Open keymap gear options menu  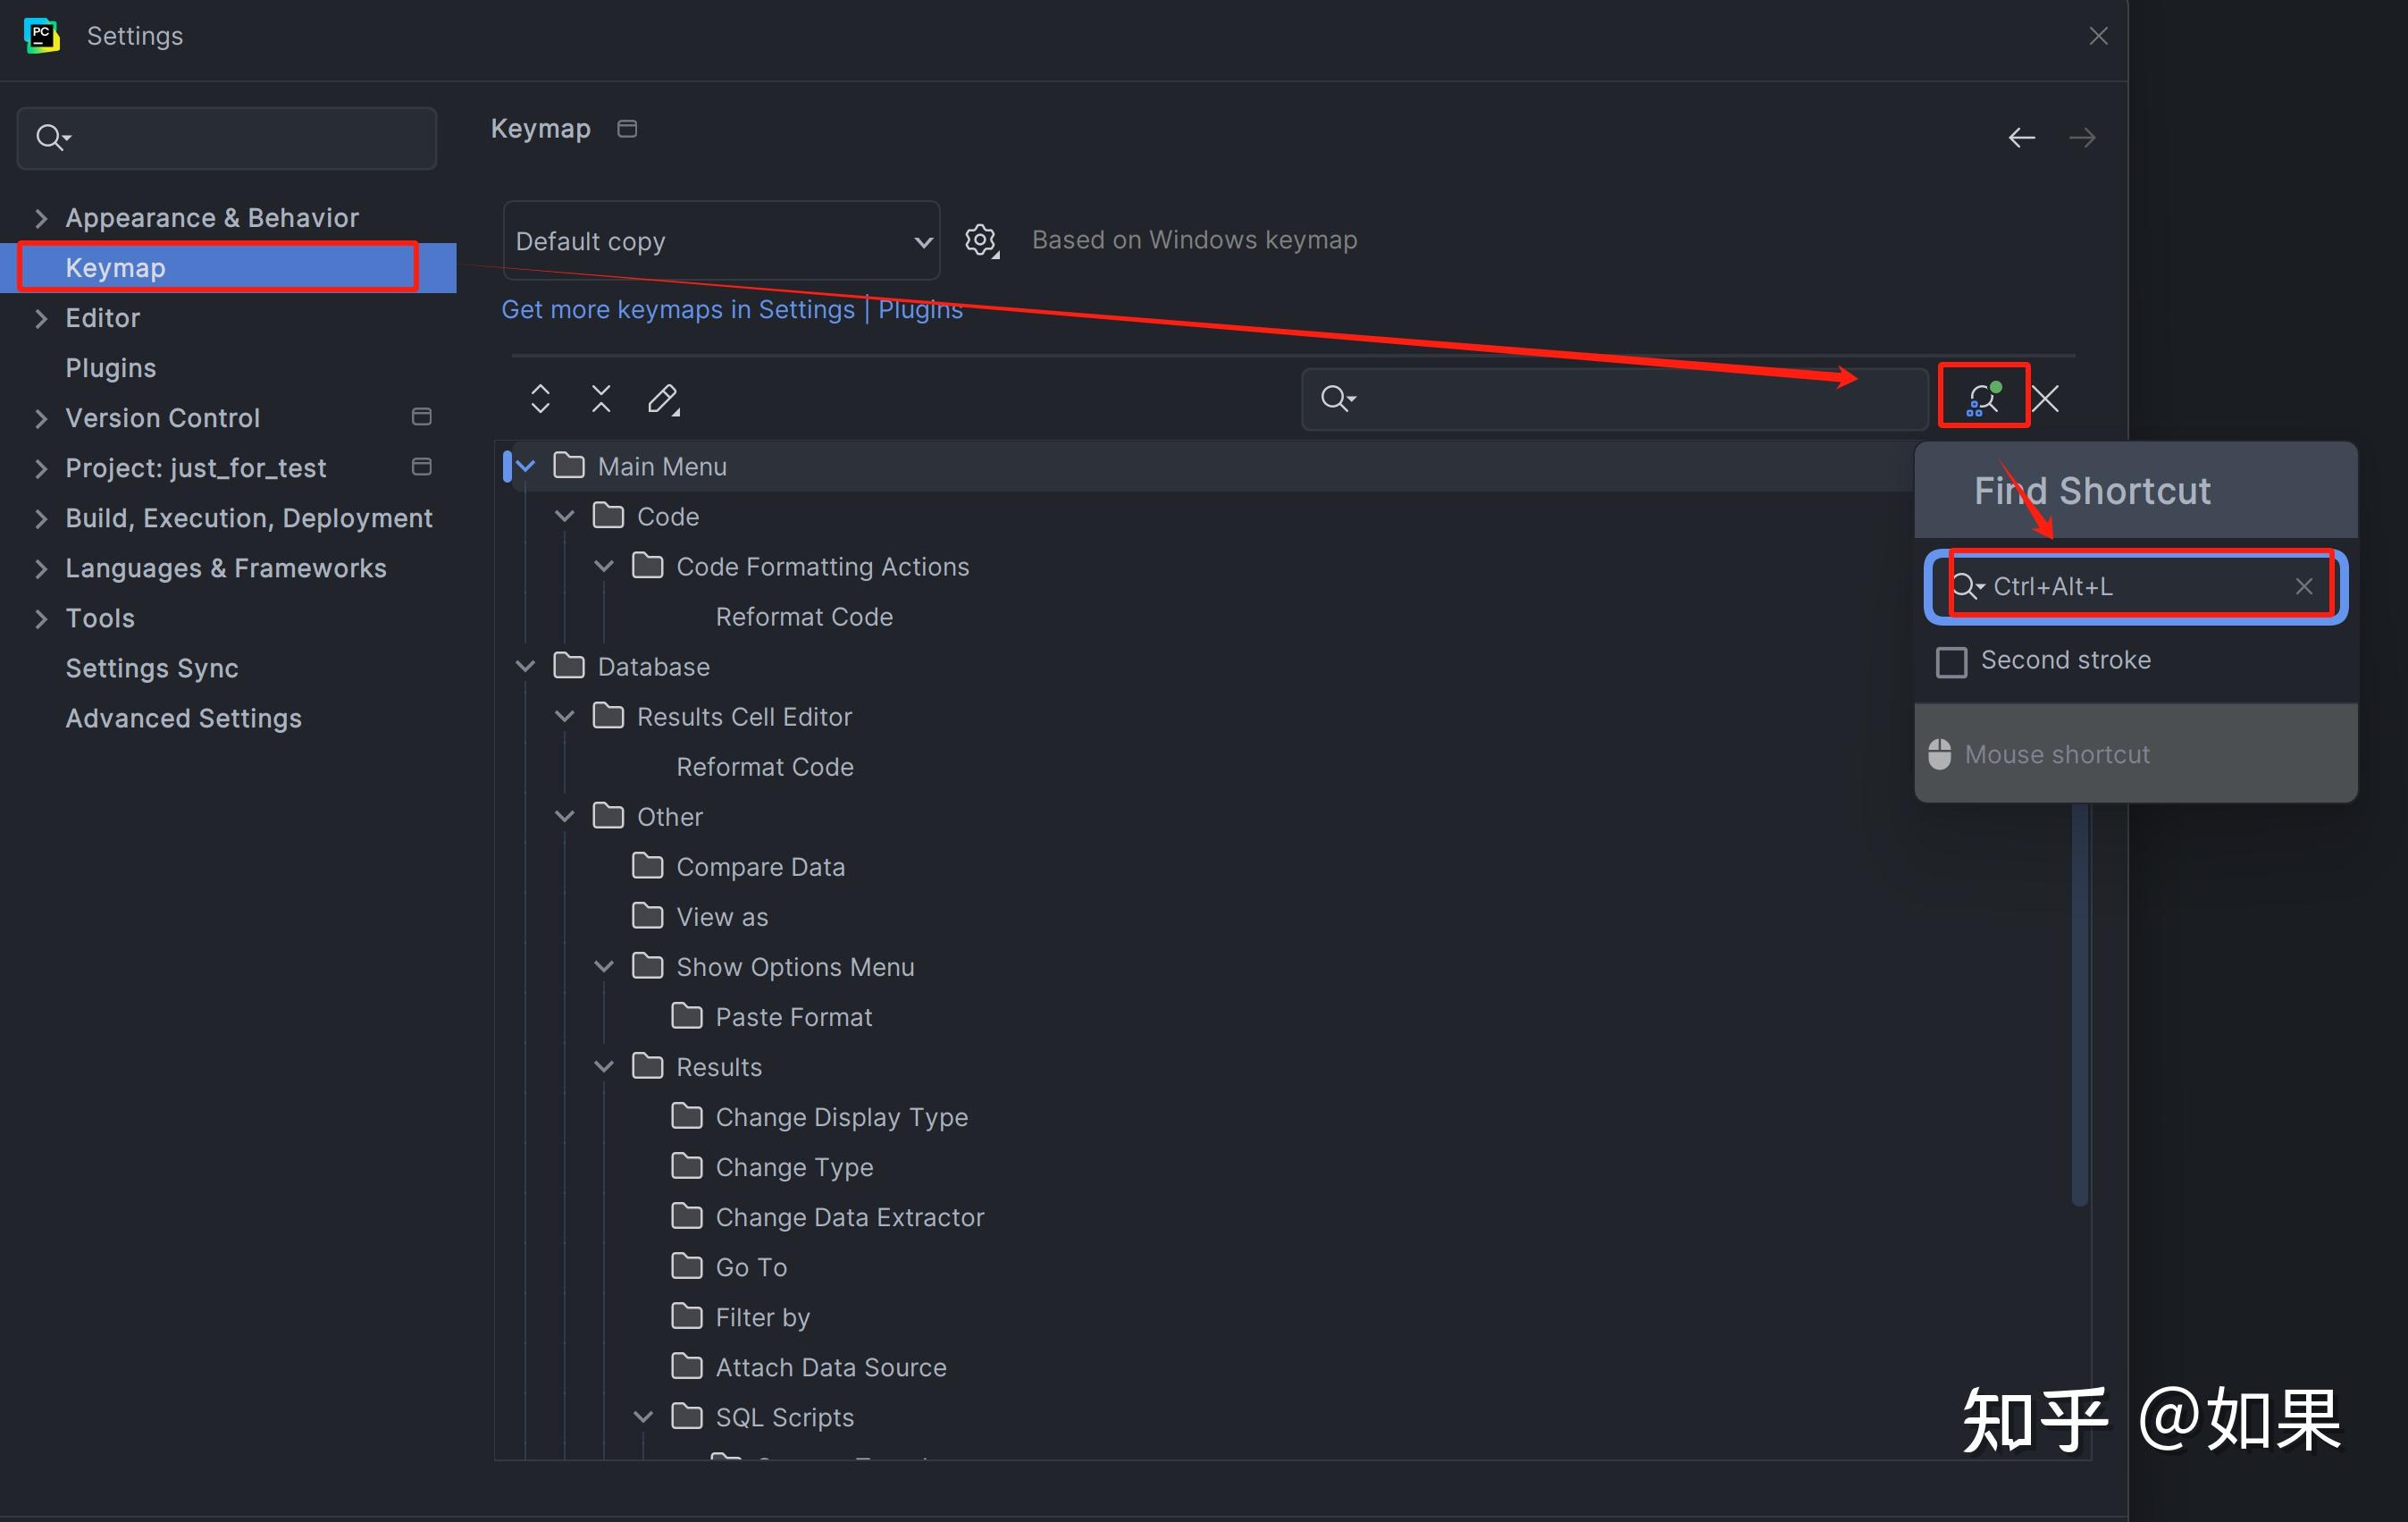pyautogui.click(x=981, y=240)
